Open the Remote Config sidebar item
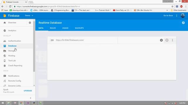This screenshot has height=105, width=188. click(15, 81)
